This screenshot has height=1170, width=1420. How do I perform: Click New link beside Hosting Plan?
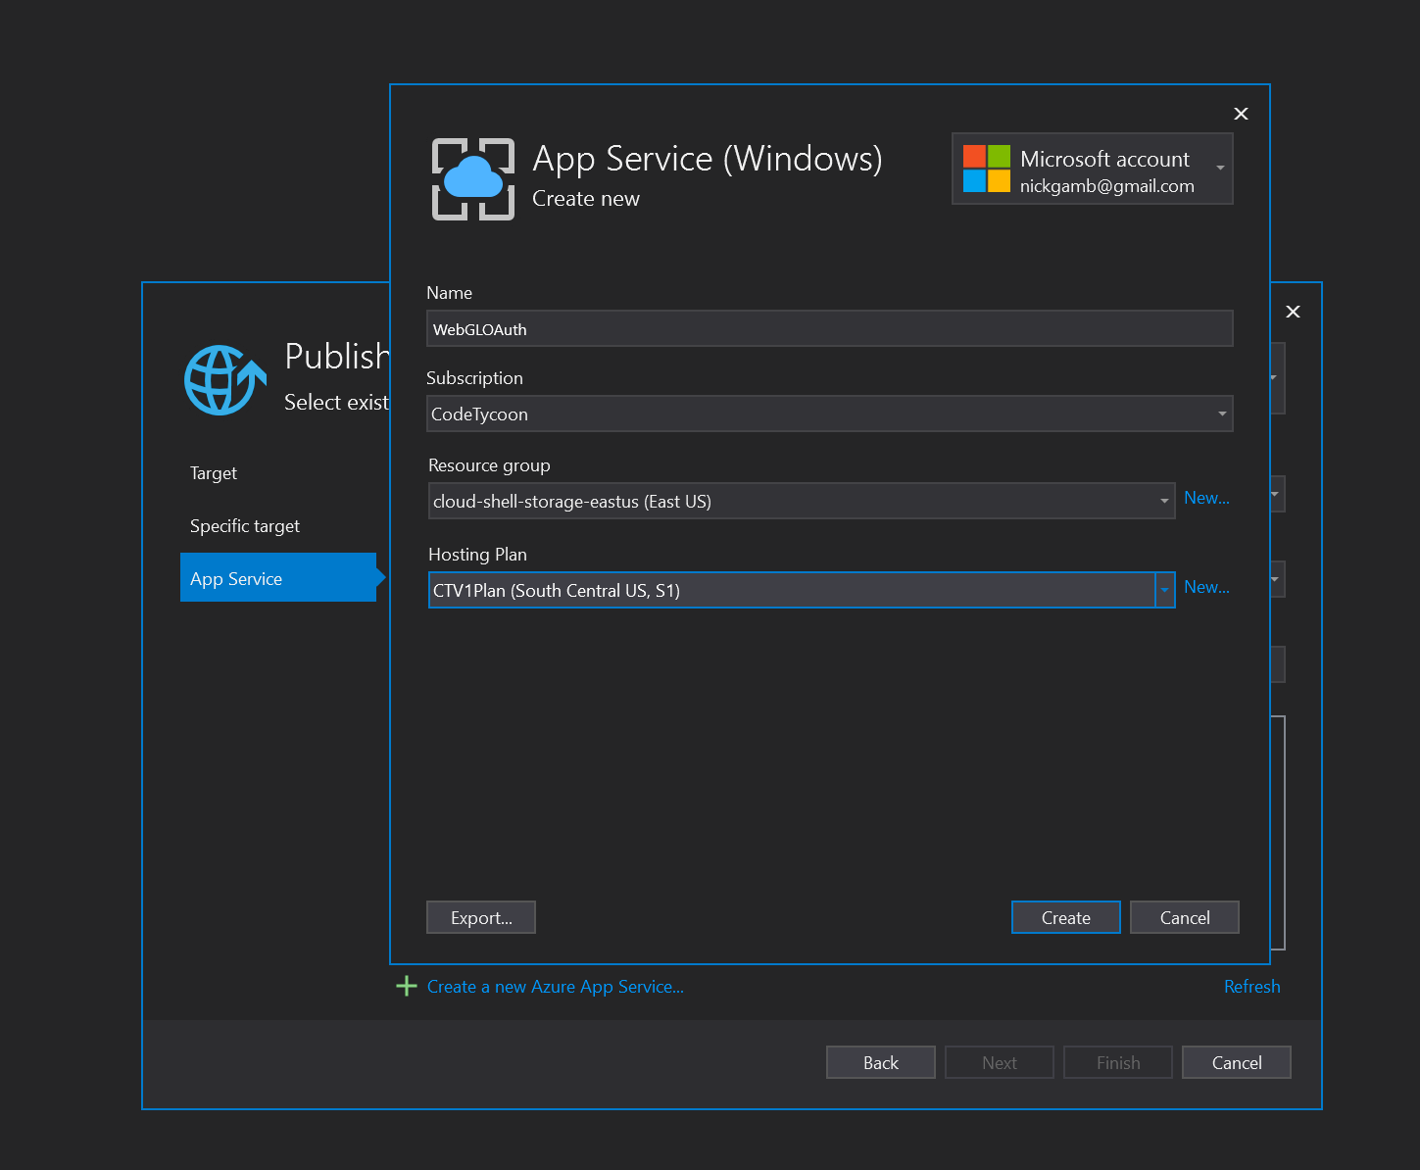tap(1205, 587)
